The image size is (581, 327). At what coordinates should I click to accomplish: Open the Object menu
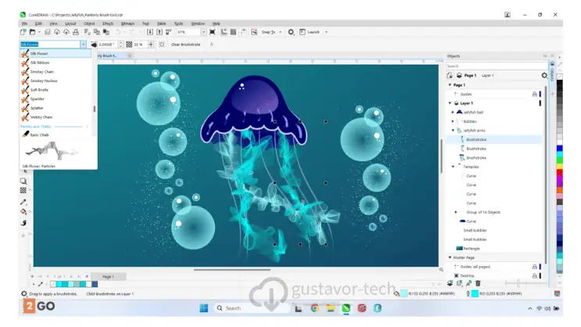click(89, 23)
